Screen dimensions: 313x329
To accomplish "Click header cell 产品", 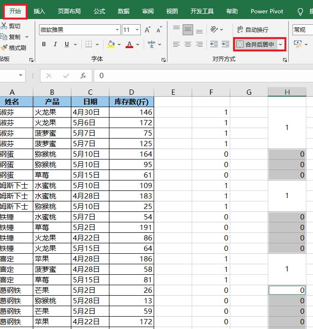I will click(52, 102).
